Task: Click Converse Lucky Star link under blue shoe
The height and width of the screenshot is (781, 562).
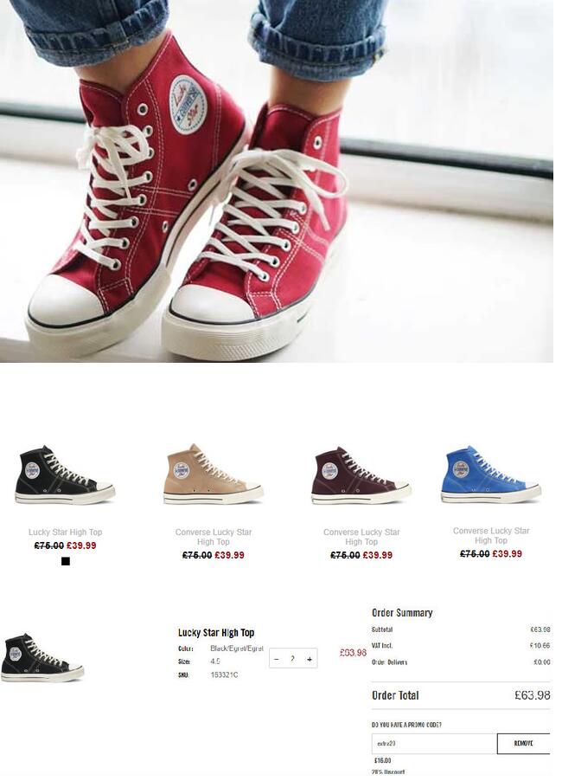Action: click(491, 535)
